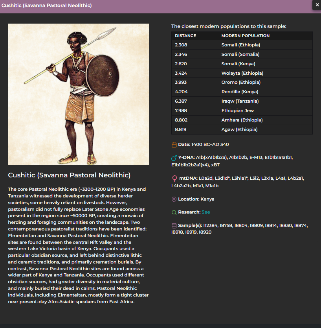The height and width of the screenshot is (328, 321).
Task: Click the male symbol icon next to Y-DNA
Action: [x=174, y=158]
